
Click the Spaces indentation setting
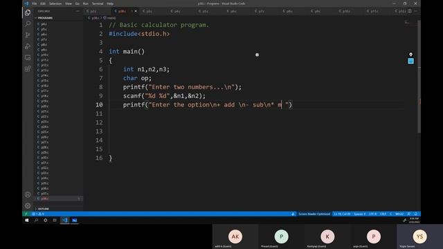[x=360, y=214]
